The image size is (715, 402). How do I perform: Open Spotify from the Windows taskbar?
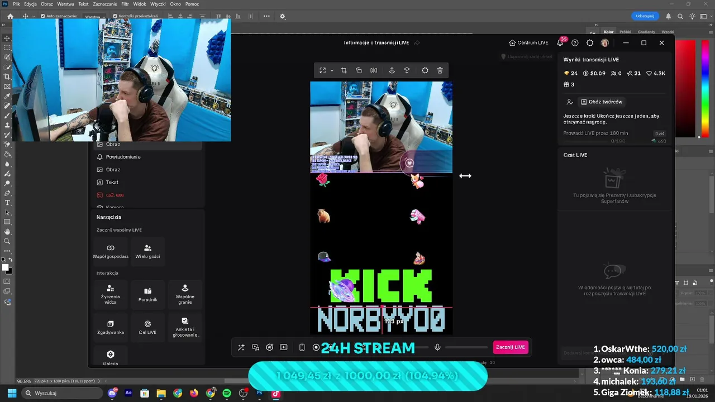(x=227, y=393)
